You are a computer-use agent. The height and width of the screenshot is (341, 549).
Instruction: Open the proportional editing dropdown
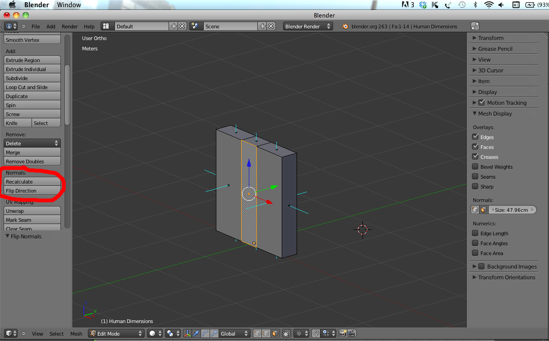pyautogui.click(x=301, y=333)
